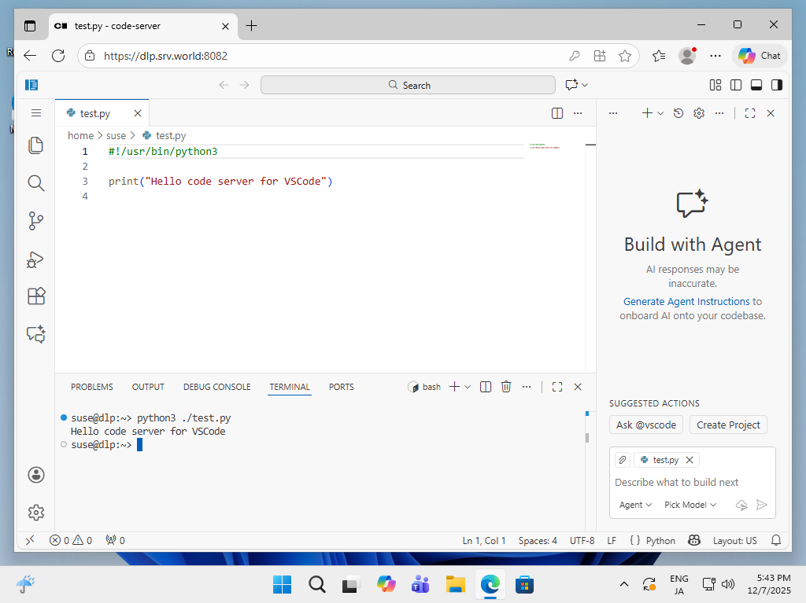The height and width of the screenshot is (603, 806).
Task: Open chat dropdown next to Search bar
Action: (x=585, y=85)
